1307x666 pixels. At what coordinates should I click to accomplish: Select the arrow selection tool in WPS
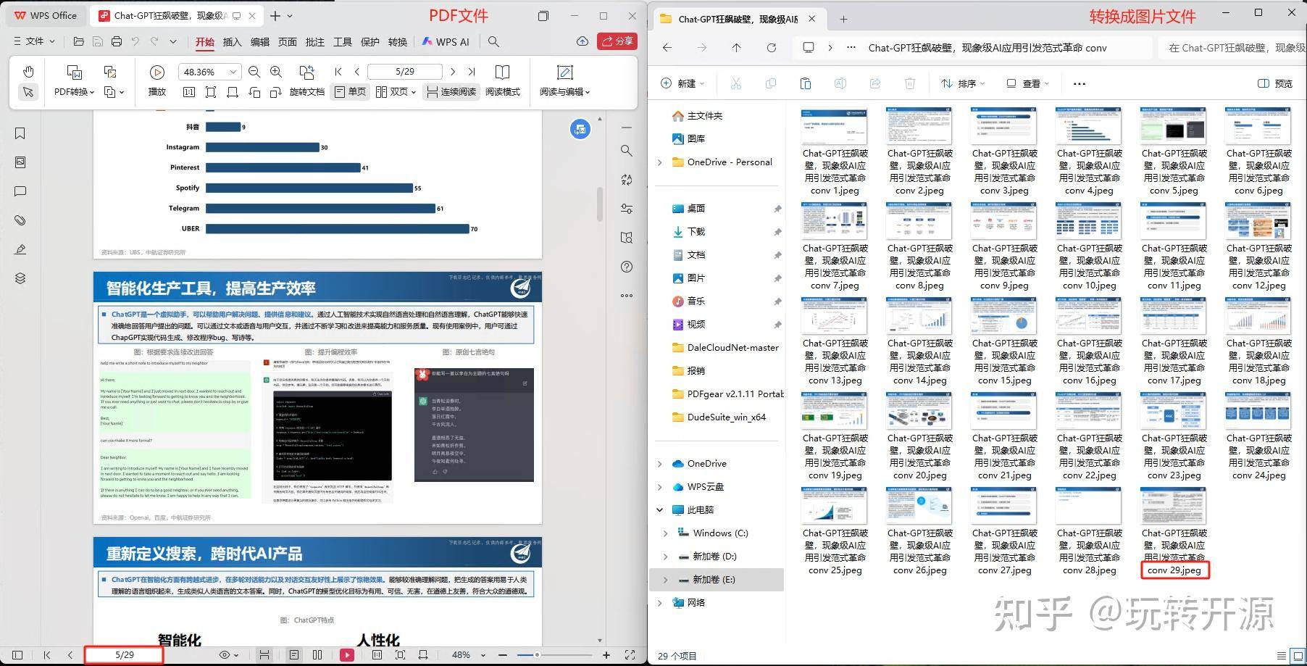(28, 92)
